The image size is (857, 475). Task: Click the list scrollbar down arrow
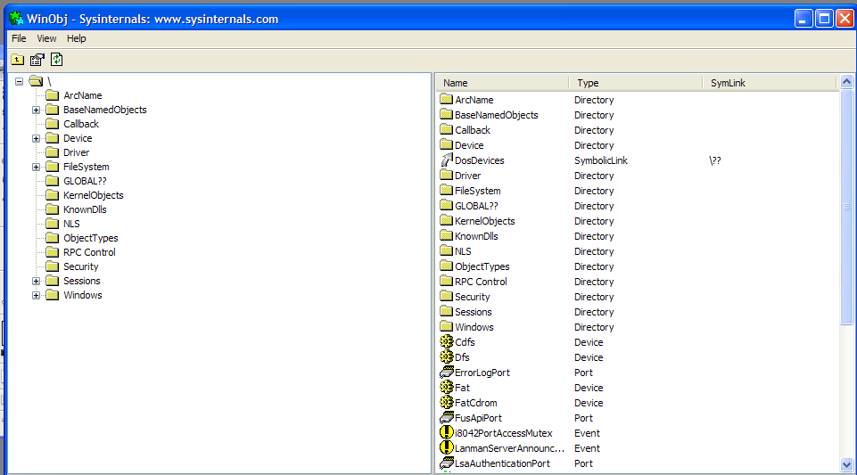[846, 465]
